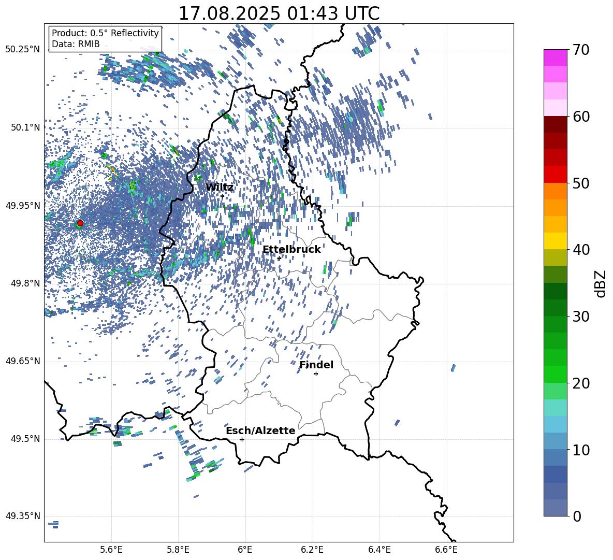Click the 50 label on colorbar

pyautogui.click(x=581, y=183)
